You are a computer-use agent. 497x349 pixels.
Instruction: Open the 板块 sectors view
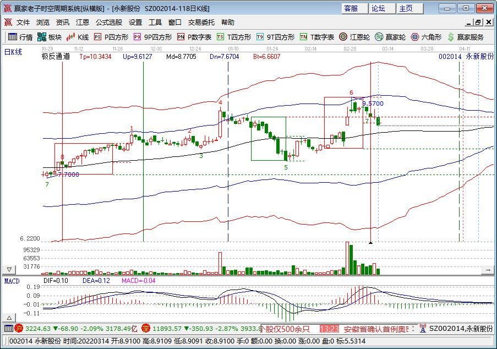(x=49, y=37)
